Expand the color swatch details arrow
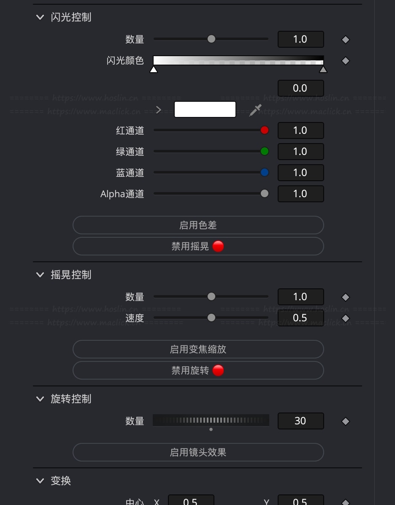Viewport: 395px width, 505px height. pos(159,110)
